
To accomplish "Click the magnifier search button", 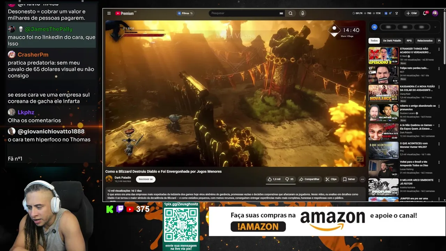I will (291, 13).
